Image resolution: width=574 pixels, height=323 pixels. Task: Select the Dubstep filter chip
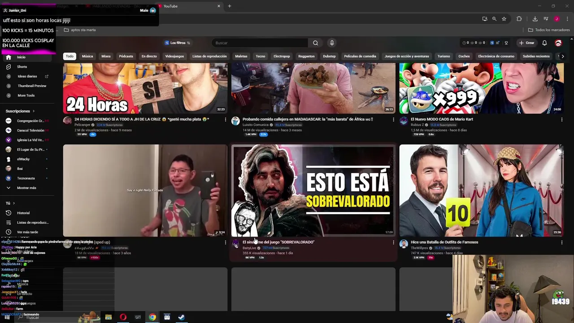(329, 57)
